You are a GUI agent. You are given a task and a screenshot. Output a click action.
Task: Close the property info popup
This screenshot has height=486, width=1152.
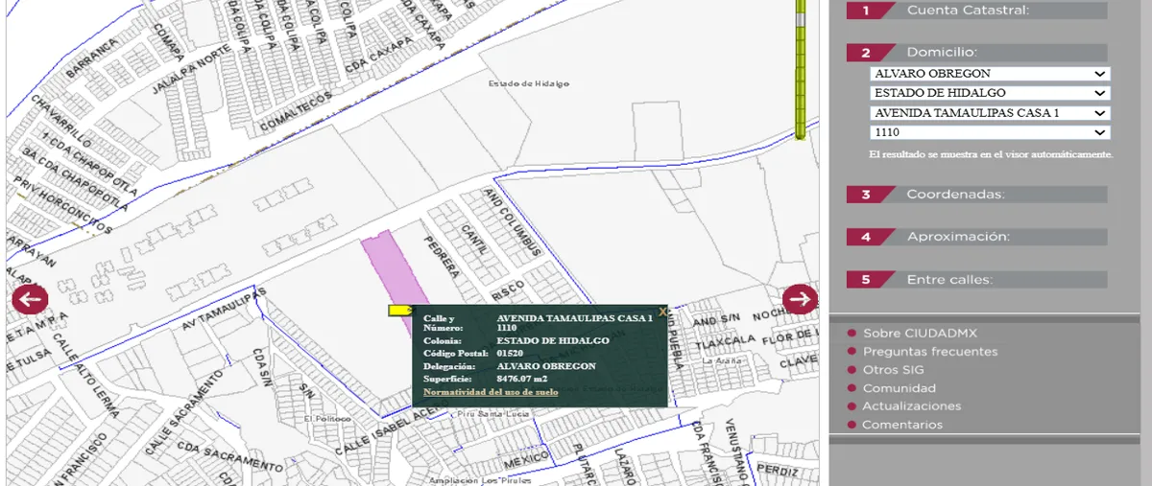pyautogui.click(x=661, y=312)
